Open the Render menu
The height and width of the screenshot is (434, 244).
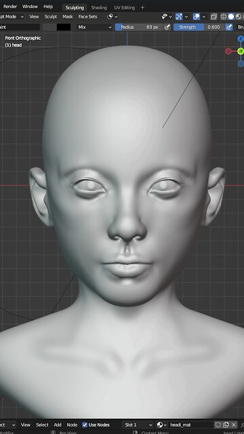click(x=10, y=6)
